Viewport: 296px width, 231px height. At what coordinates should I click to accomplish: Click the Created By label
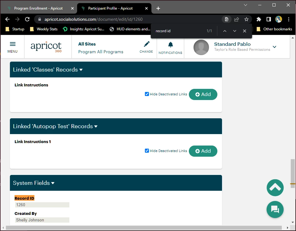[26, 213]
